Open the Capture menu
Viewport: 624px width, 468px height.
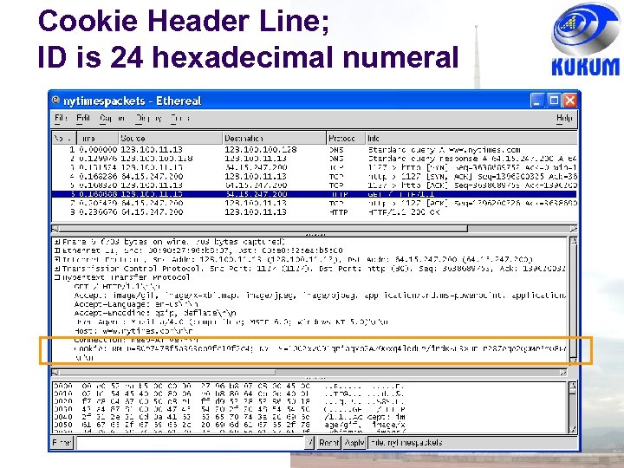(112, 118)
